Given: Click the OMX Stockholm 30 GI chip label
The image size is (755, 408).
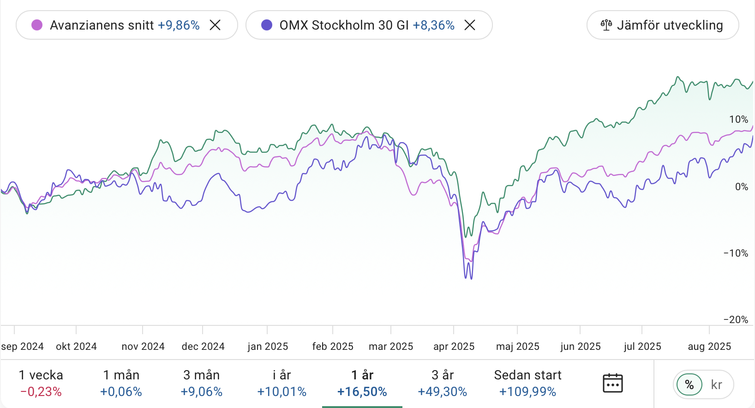Looking at the screenshot, I should [x=344, y=25].
